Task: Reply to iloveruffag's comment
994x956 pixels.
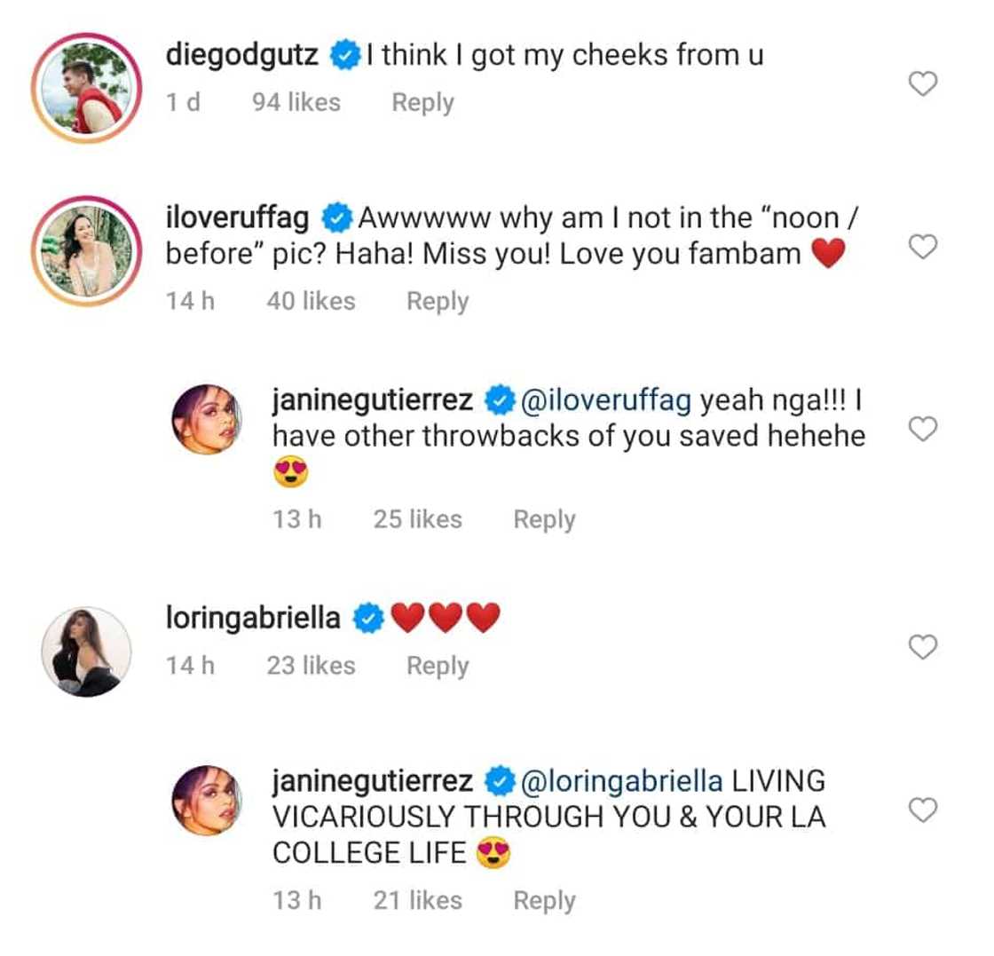Action: tap(438, 302)
